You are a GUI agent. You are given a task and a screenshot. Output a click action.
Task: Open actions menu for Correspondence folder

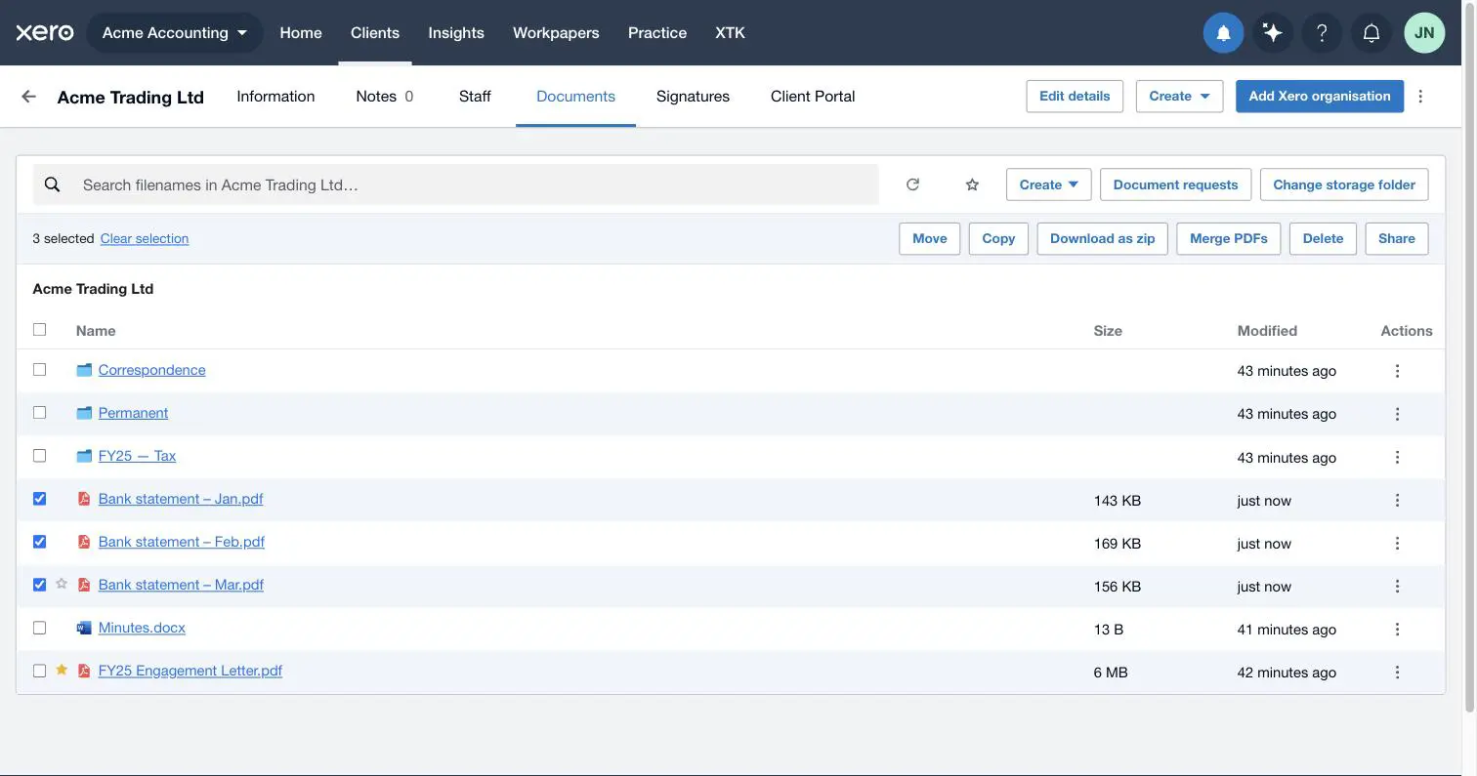[1397, 371]
